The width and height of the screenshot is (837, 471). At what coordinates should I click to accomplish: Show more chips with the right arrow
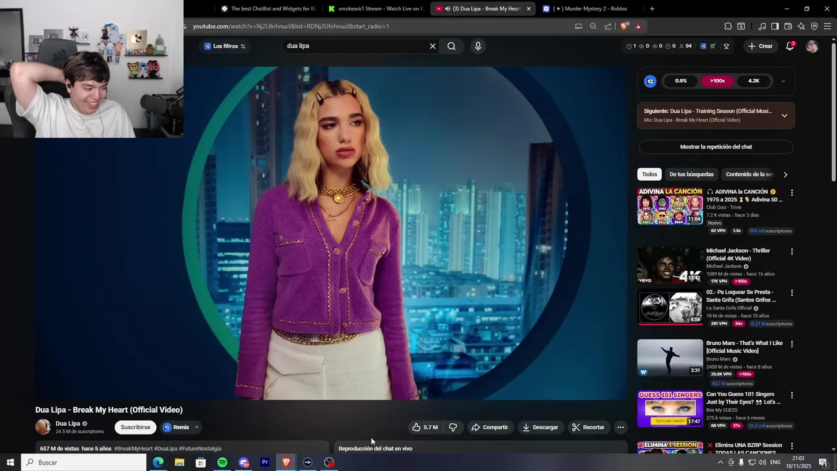(785, 175)
